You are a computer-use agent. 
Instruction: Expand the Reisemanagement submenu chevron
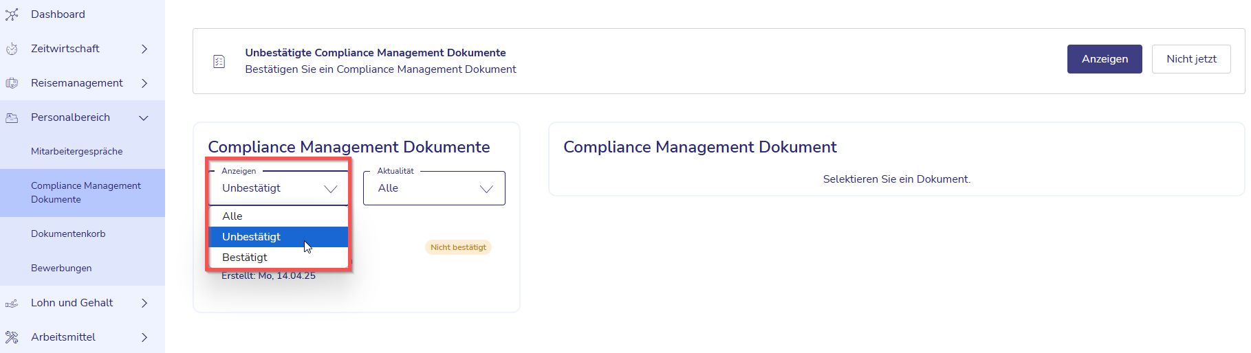coord(144,83)
